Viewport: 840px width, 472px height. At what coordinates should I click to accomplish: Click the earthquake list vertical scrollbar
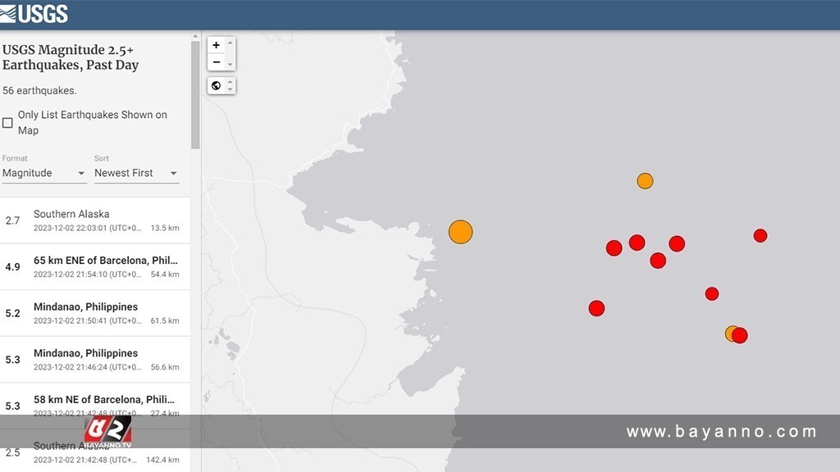(195, 94)
